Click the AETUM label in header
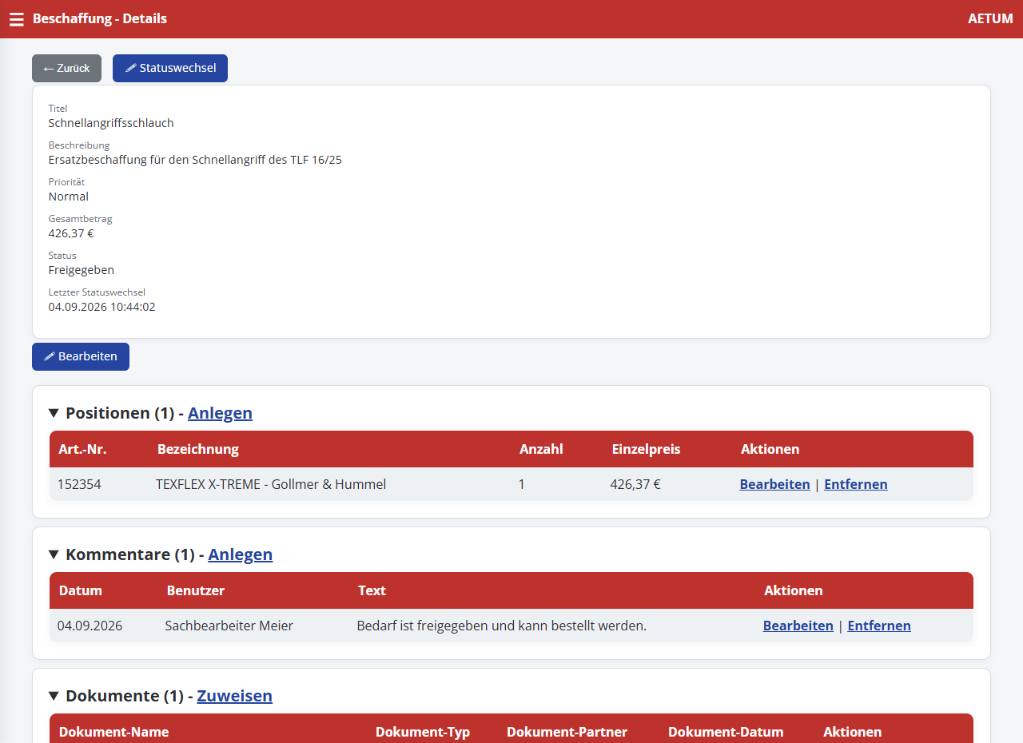Image resolution: width=1023 pixels, height=743 pixels. pyautogui.click(x=990, y=18)
